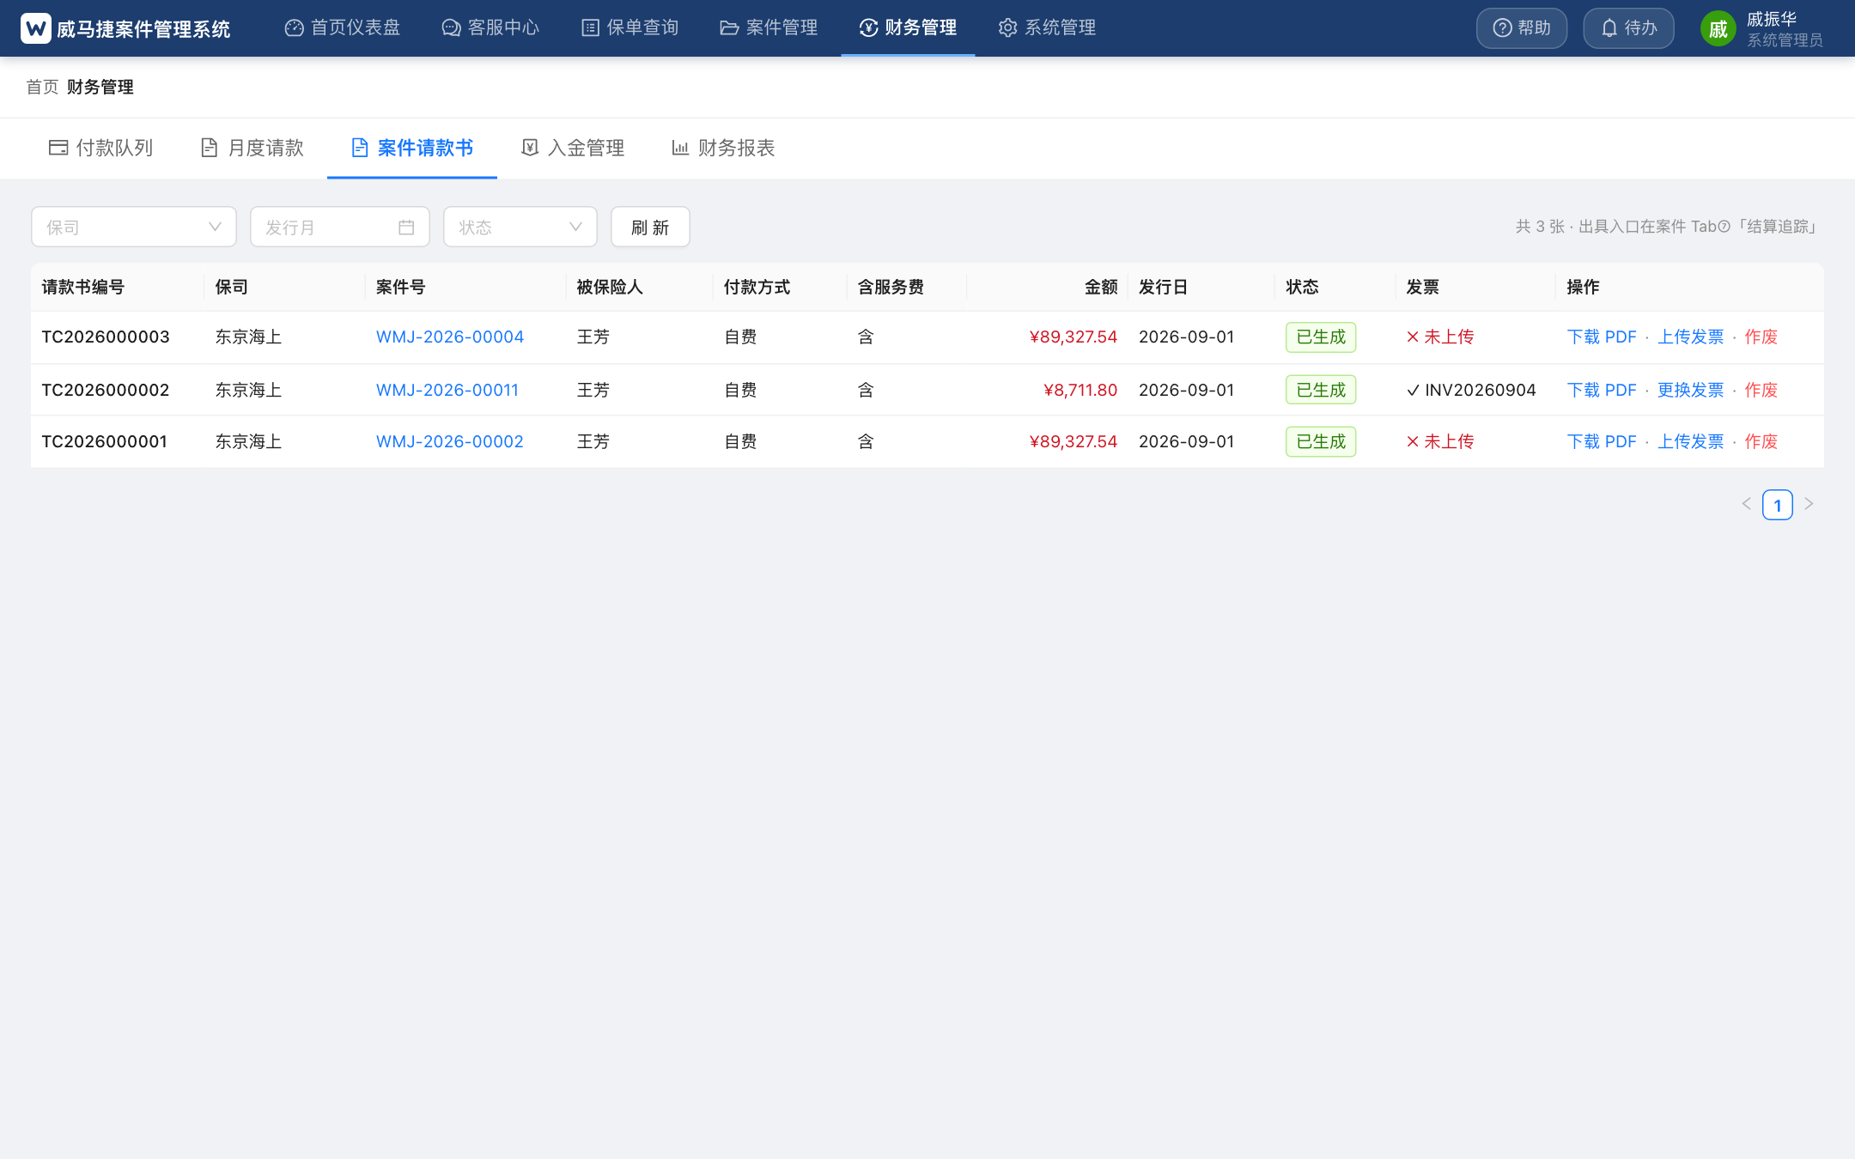Click 作废 for TC2026000001
The width and height of the screenshot is (1855, 1159).
tap(1761, 441)
